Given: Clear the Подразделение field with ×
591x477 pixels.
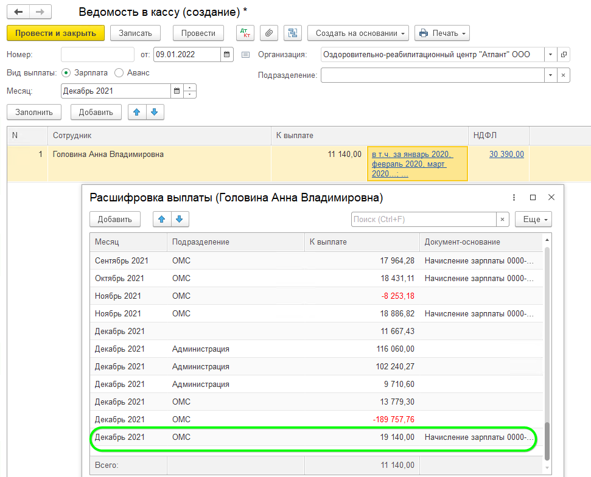Looking at the screenshot, I should click(x=564, y=74).
